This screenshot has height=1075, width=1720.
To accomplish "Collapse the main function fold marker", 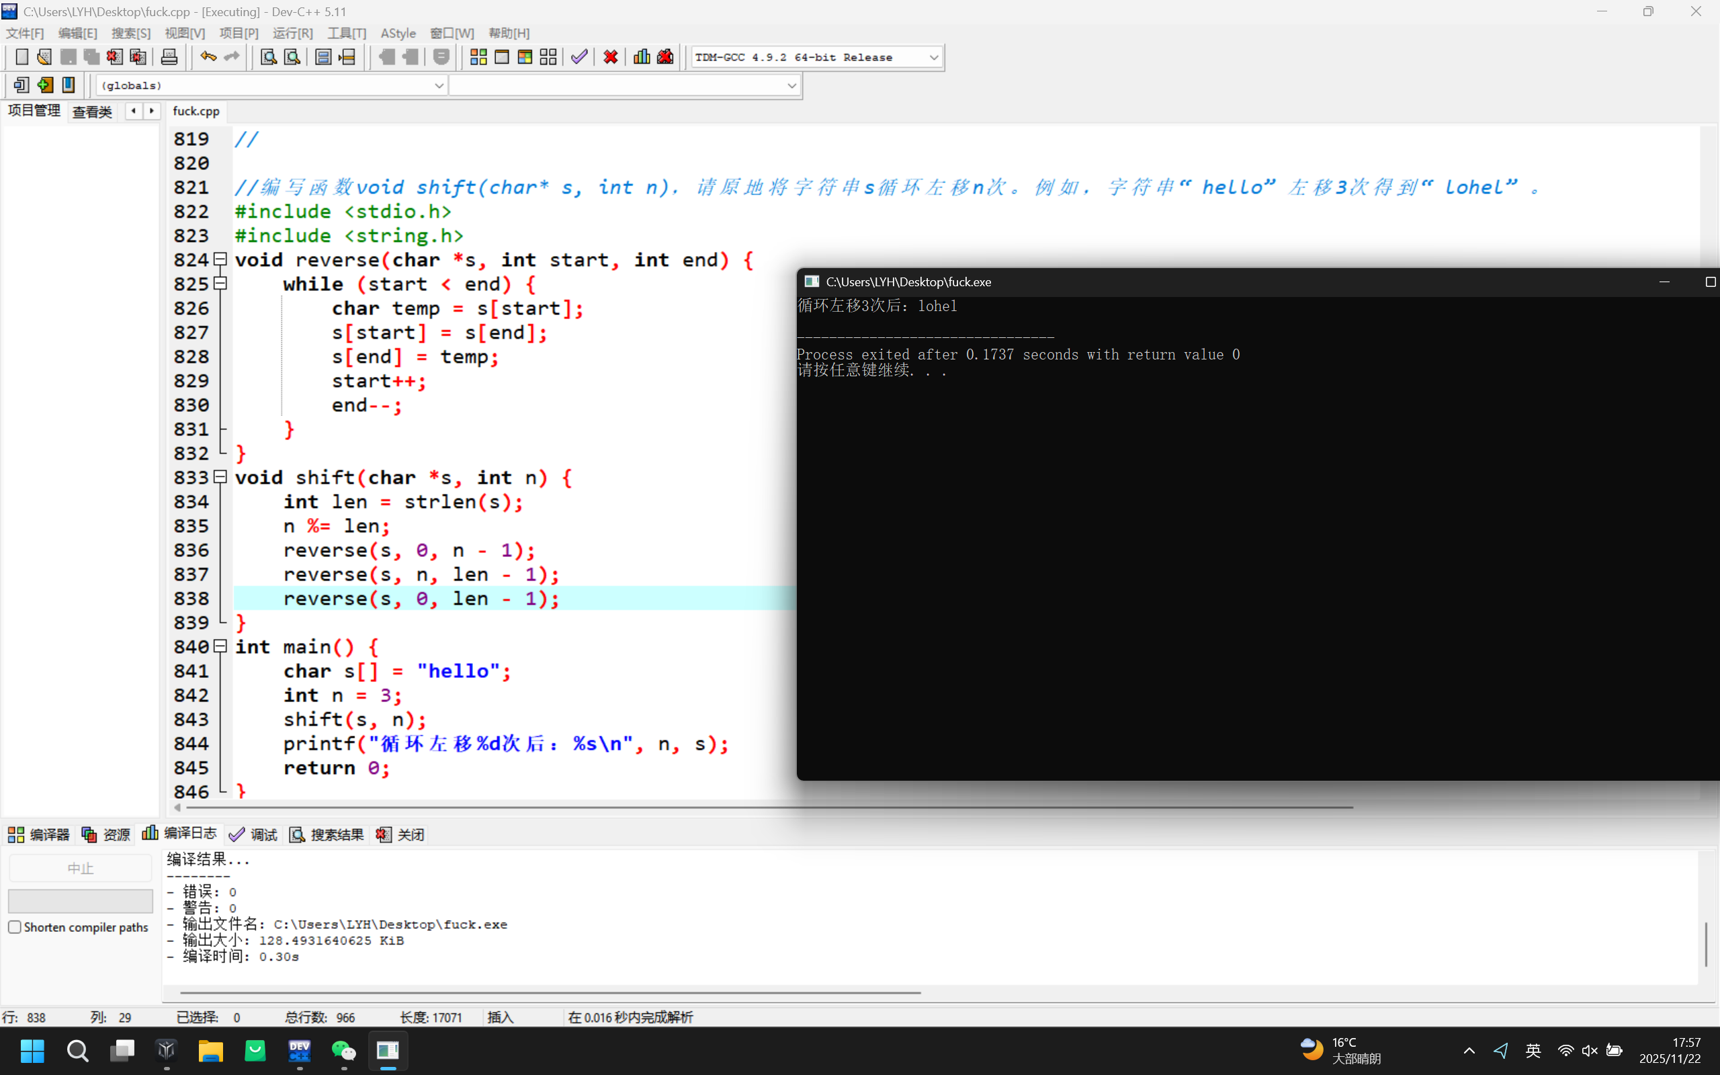I will [x=220, y=646].
